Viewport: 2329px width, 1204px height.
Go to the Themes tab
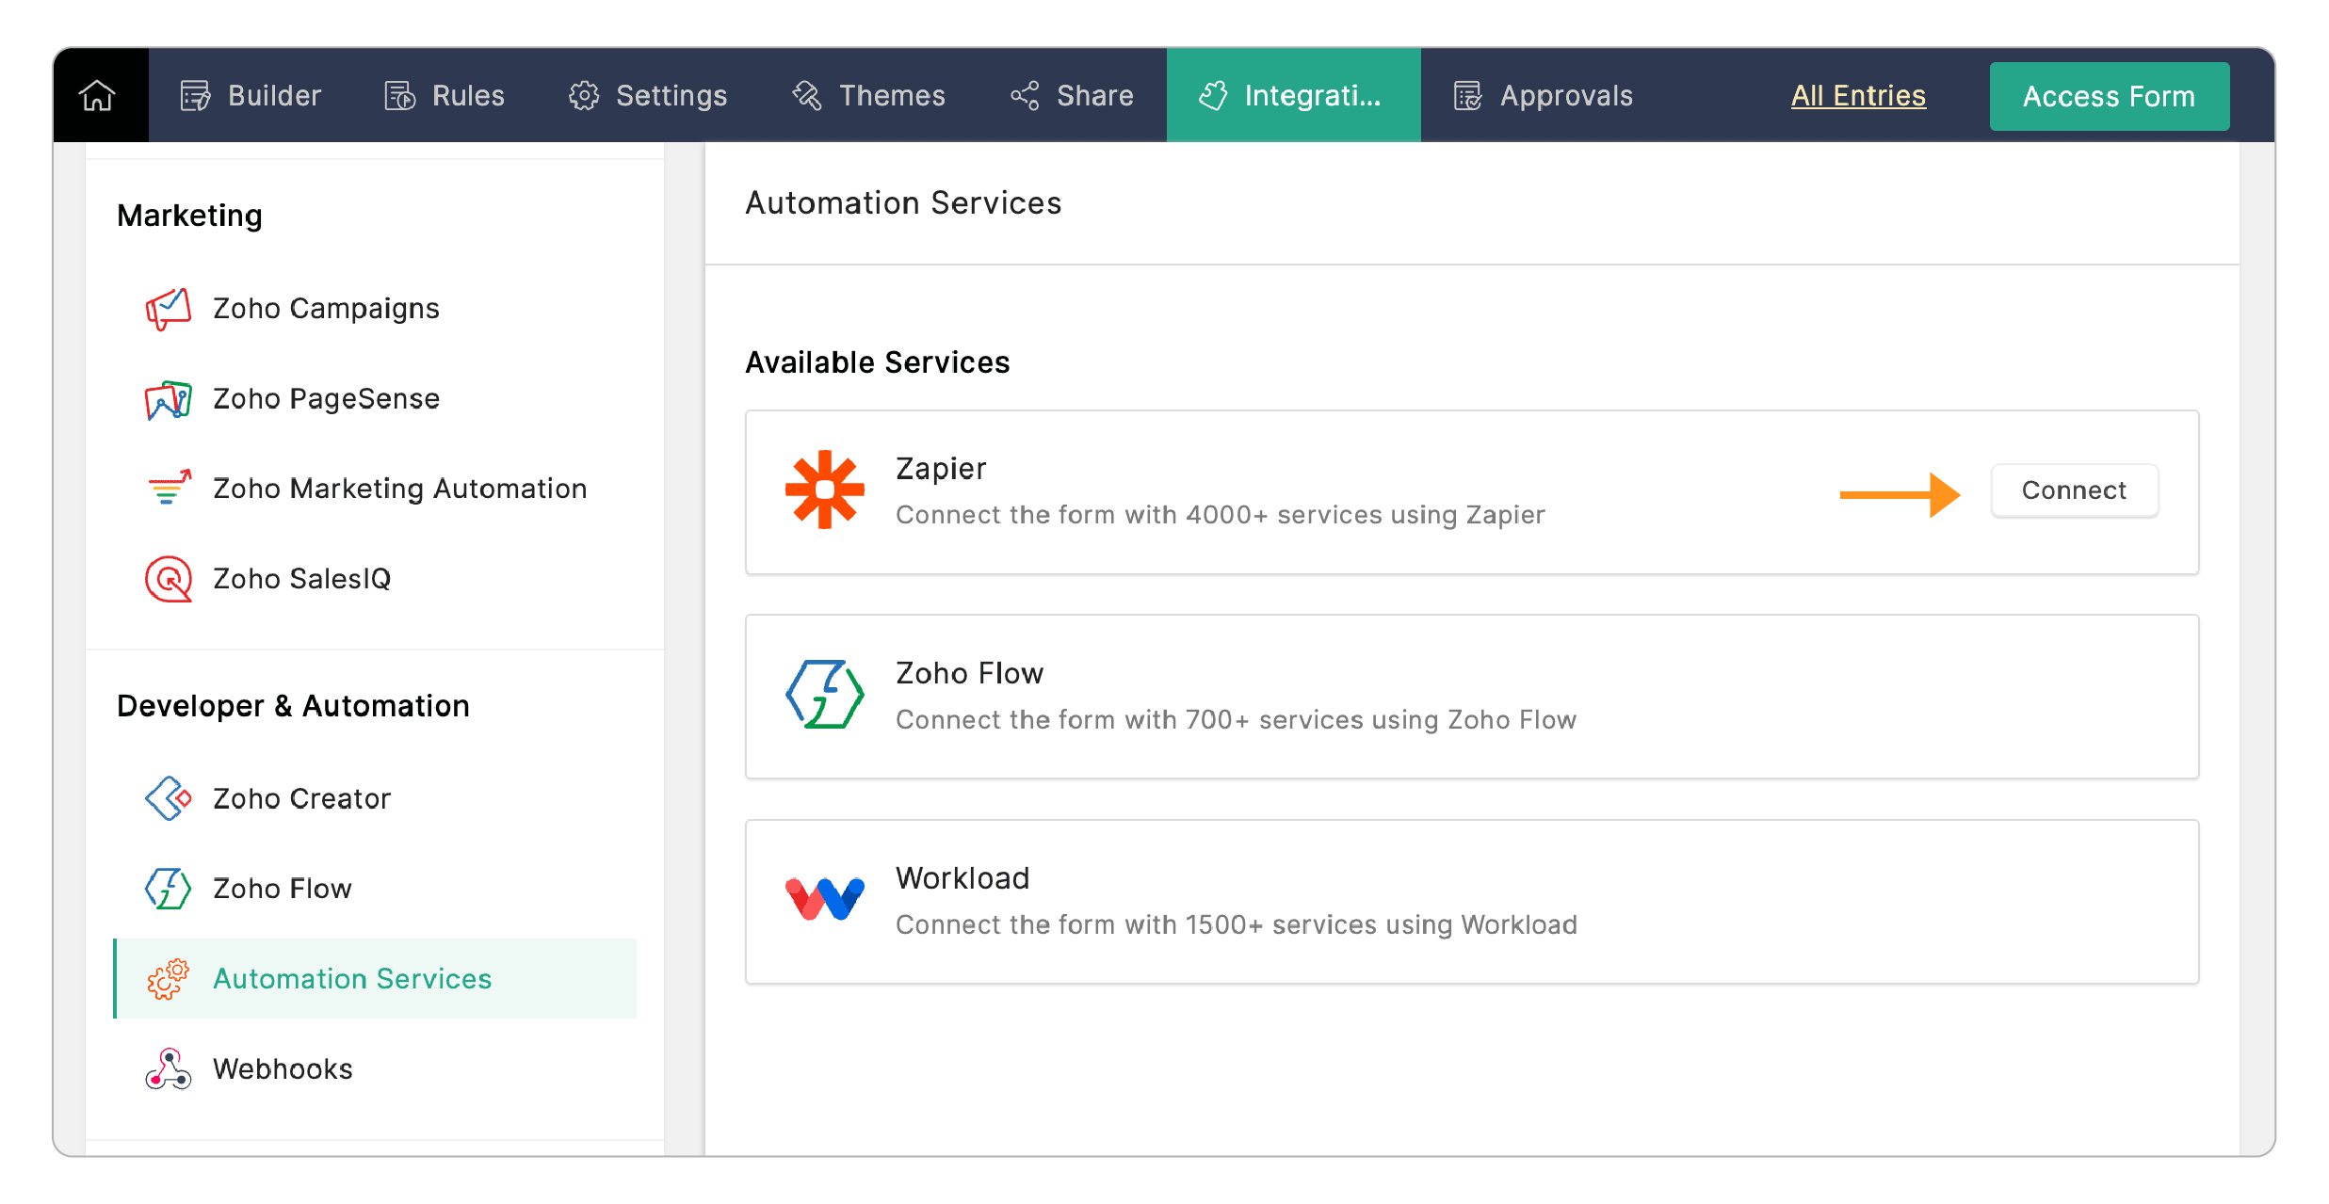pyautogui.click(x=868, y=95)
